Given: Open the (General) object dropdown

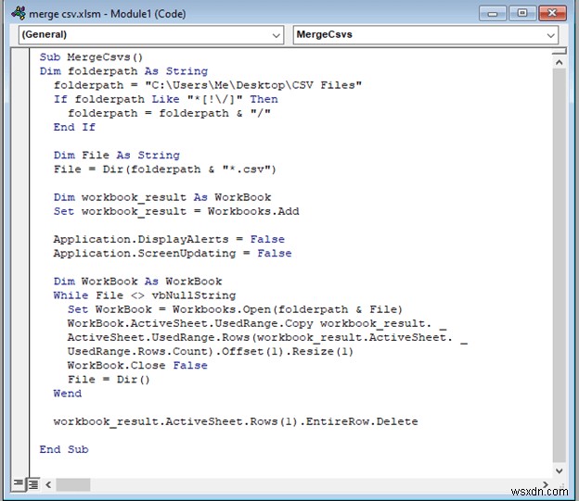Looking at the screenshot, I should pos(151,34).
